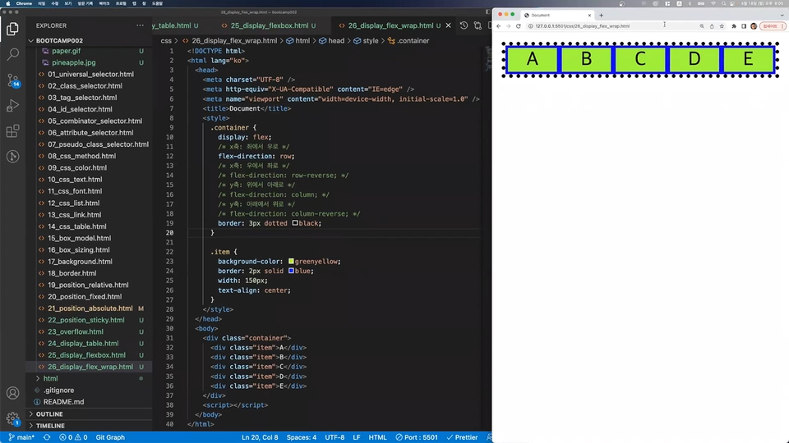The image size is (789, 443).
Task: Click the share icon in Chrome address bar
Action: pos(712,26)
